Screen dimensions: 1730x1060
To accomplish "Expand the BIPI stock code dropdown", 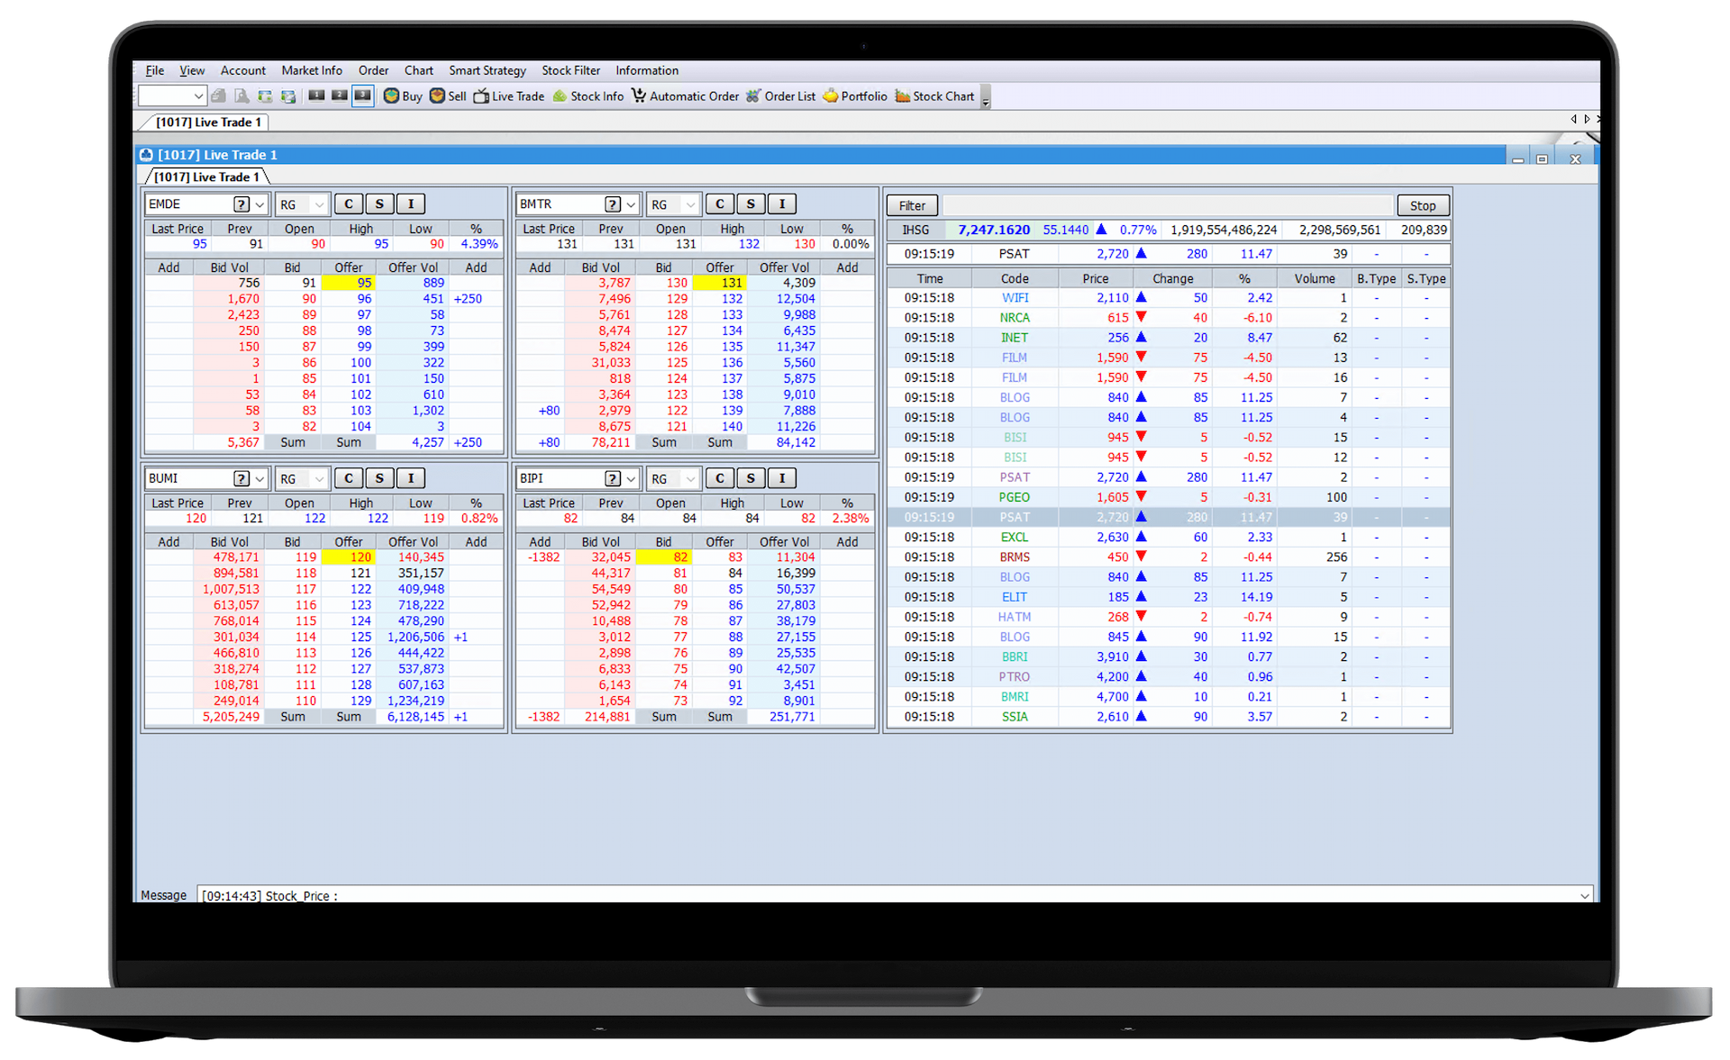I will tap(631, 479).
